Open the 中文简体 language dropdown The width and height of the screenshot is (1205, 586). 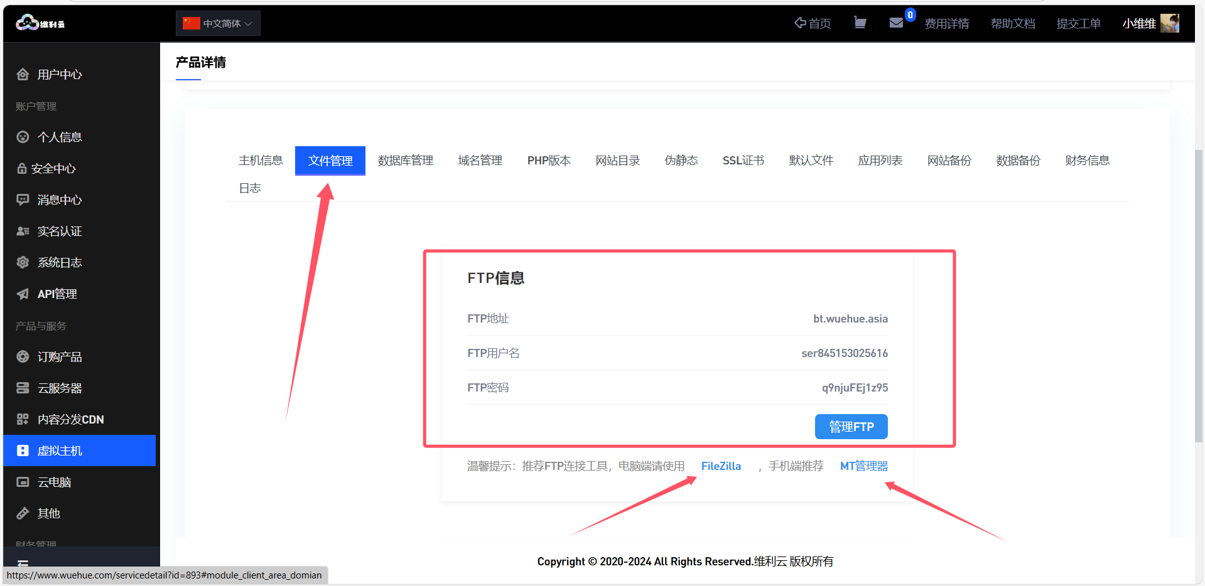pyautogui.click(x=218, y=23)
